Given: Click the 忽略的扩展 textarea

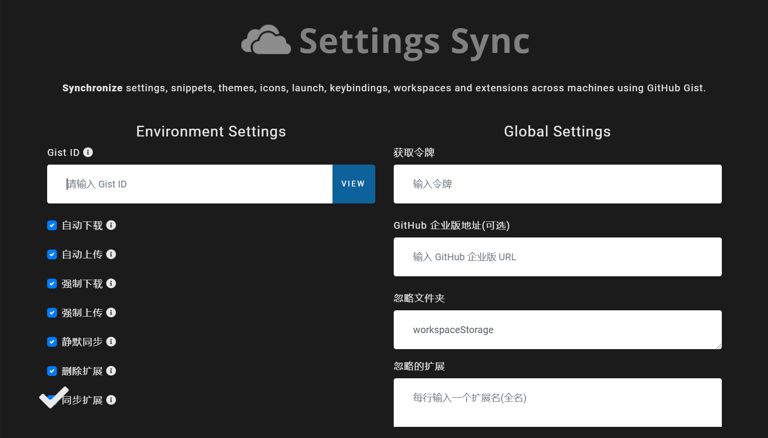Looking at the screenshot, I should click(558, 403).
